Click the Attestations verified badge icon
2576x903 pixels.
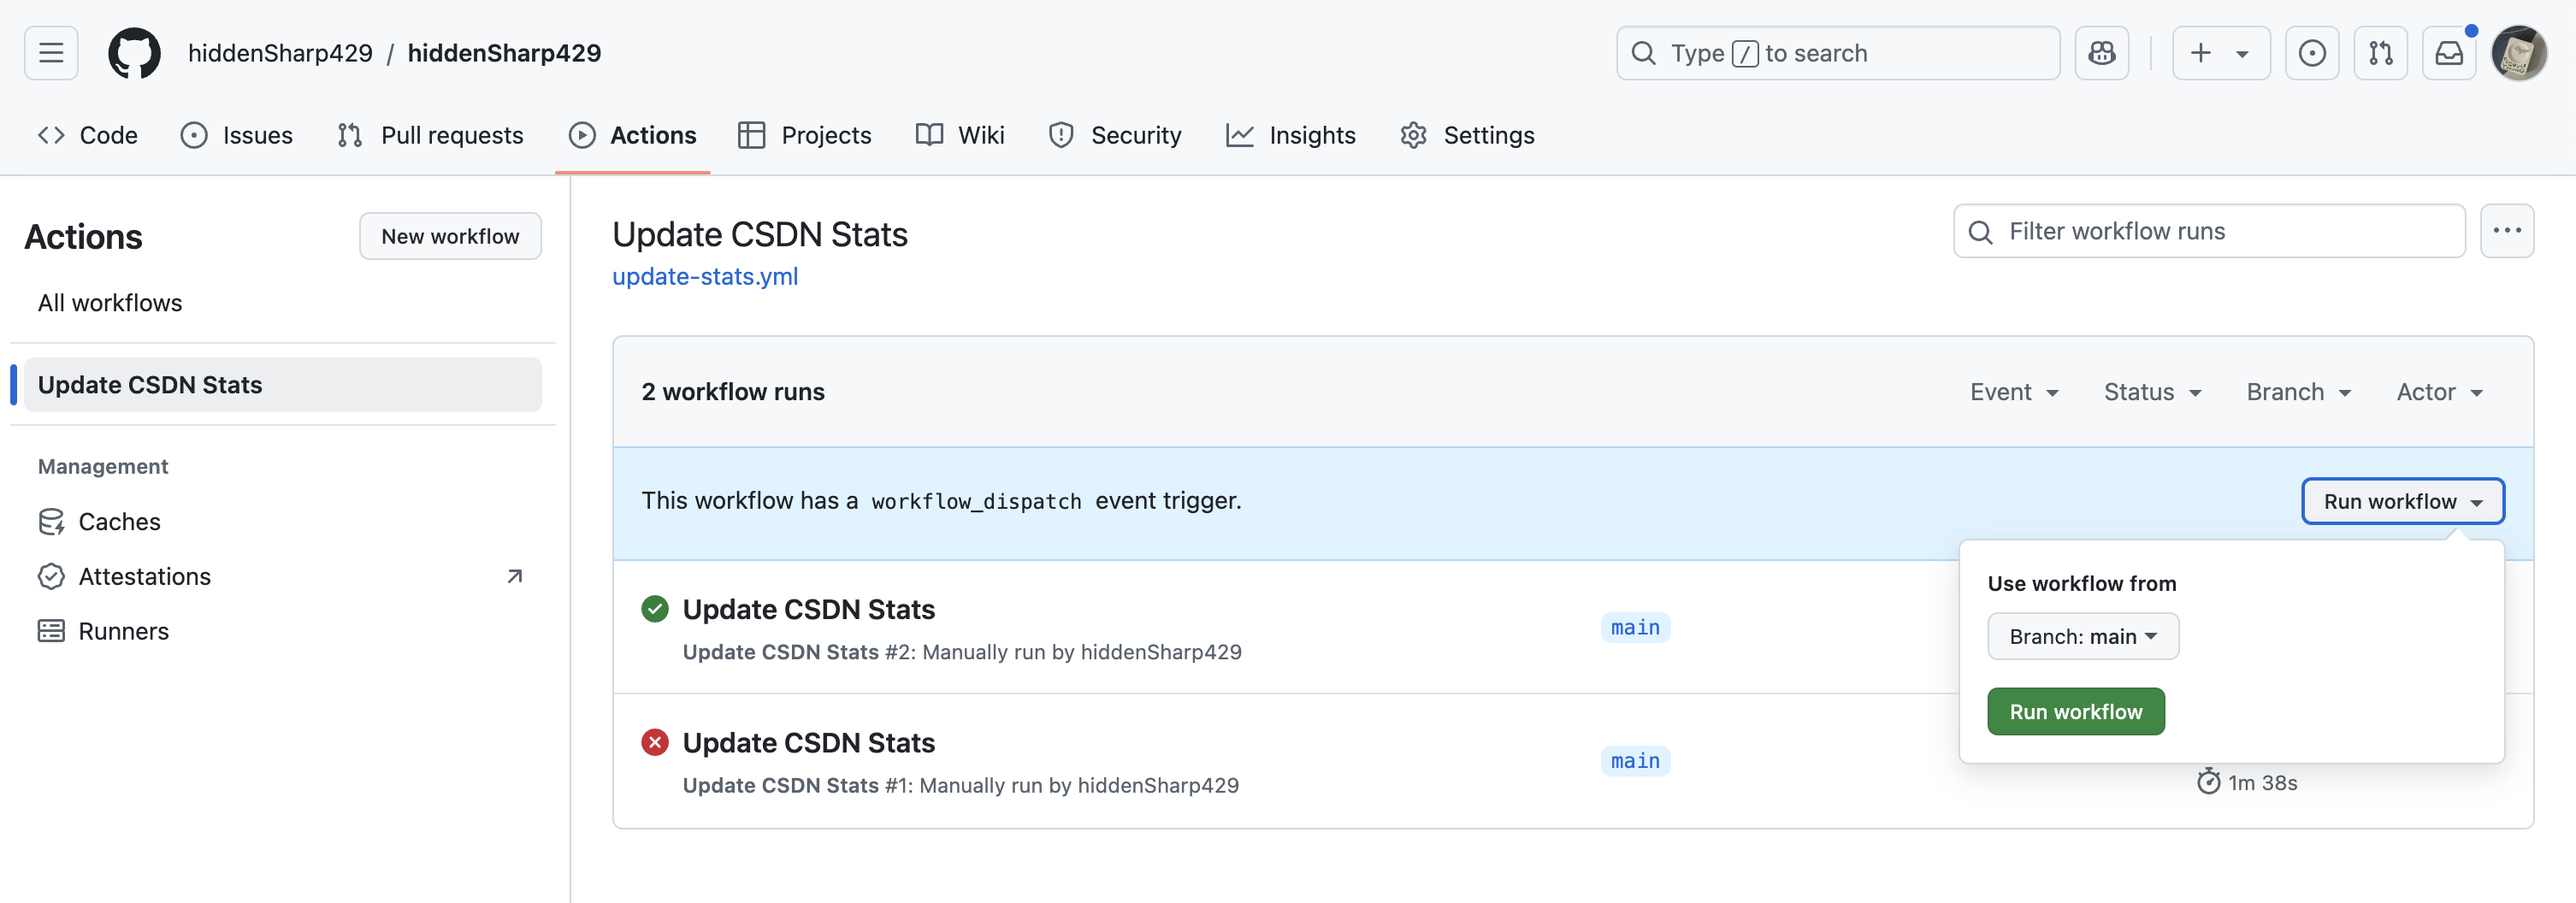click(51, 576)
